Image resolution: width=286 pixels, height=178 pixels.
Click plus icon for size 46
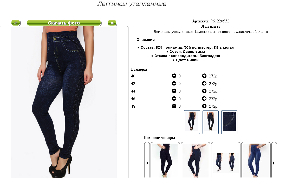coord(204,99)
